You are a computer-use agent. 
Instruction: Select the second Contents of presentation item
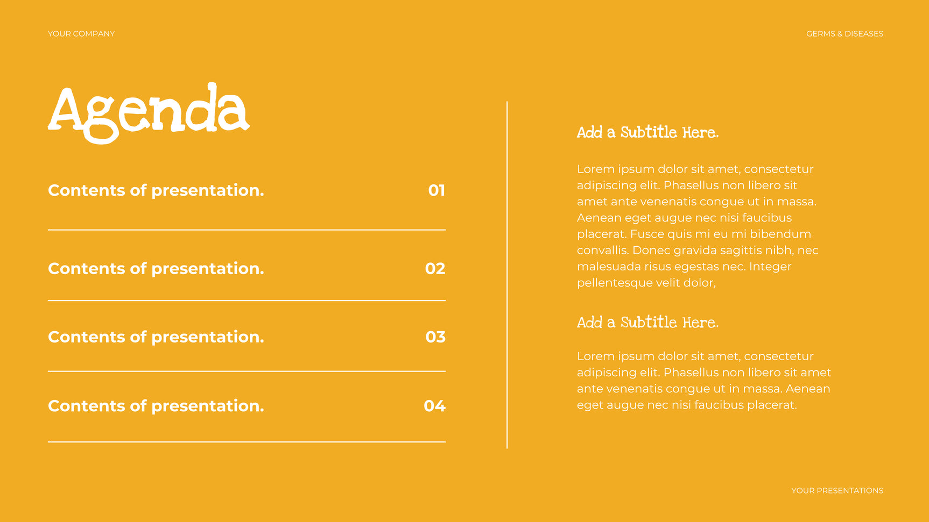point(156,268)
